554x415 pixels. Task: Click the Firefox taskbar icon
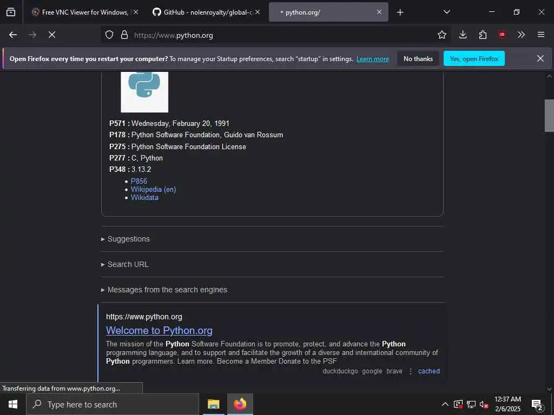(240, 404)
